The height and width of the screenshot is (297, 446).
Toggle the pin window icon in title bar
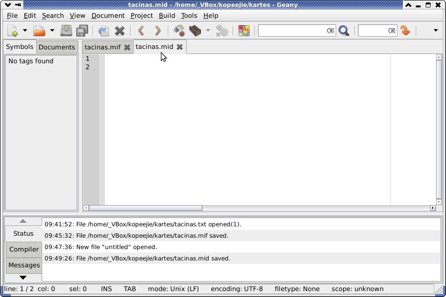pyautogui.click(x=18, y=4)
